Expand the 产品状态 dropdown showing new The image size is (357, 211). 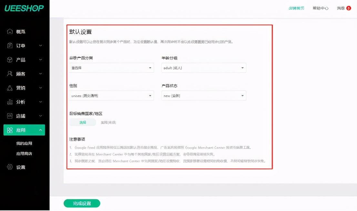pyautogui.click(x=204, y=95)
